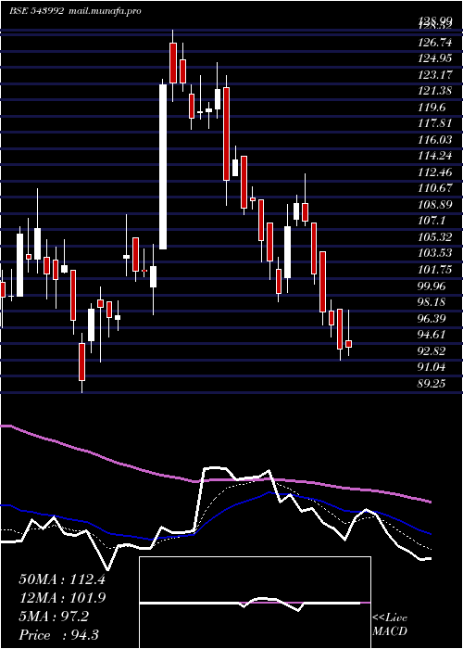The height and width of the screenshot is (649, 463).
Task: Click the 126.74 price axis label
Action: [435, 43]
